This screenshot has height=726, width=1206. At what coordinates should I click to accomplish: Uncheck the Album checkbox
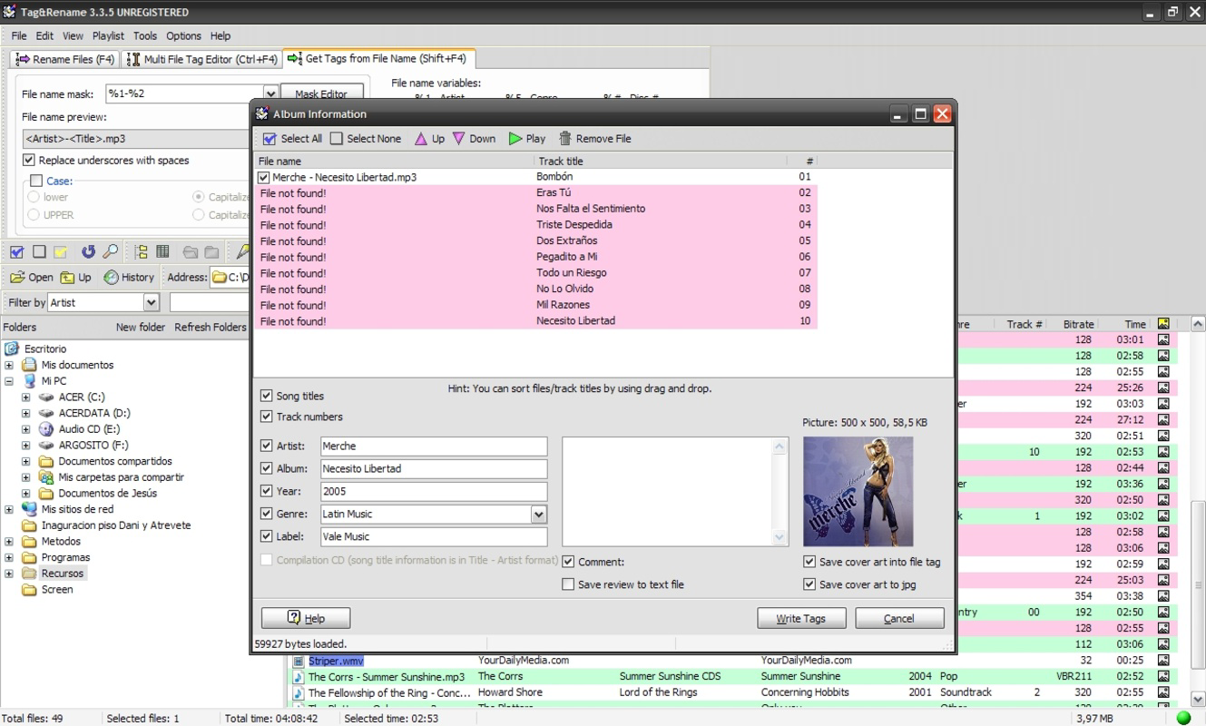pyautogui.click(x=266, y=468)
